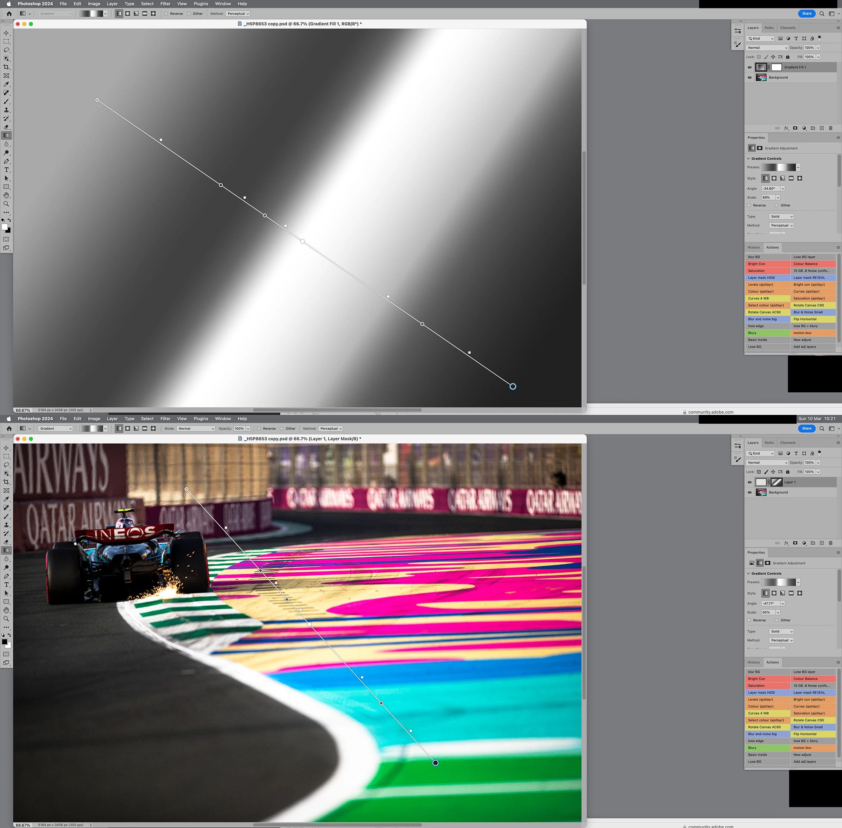Switch to the Channels tab above the Layer 1 layer
Viewport: 842px width, 828px height.
click(x=788, y=442)
